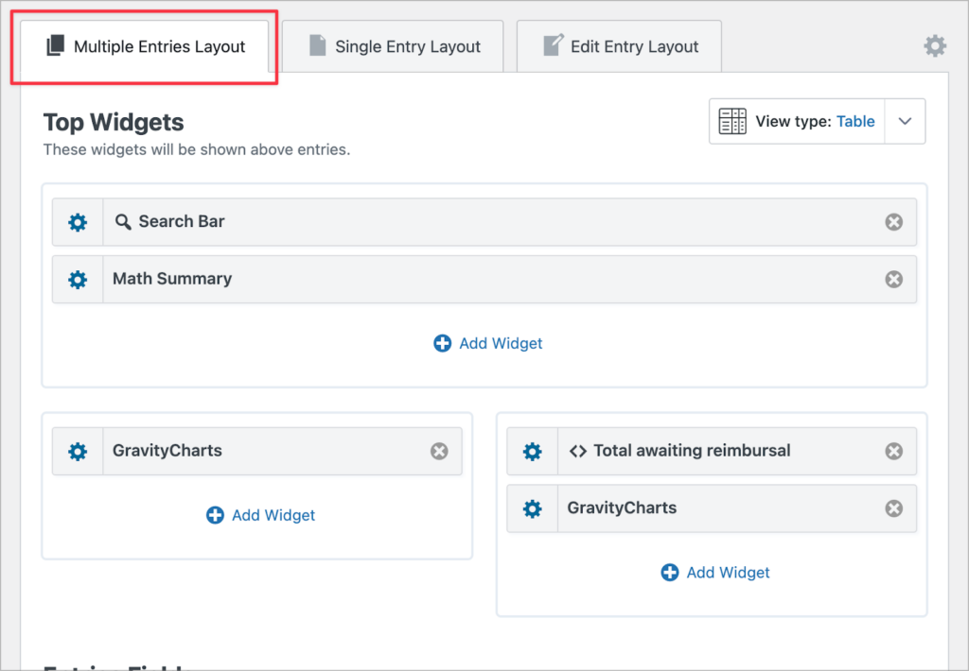Switch to the Single Entry Layout tab
This screenshot has width=969, height=671.
pyautogui.click(x=394, y=46)
